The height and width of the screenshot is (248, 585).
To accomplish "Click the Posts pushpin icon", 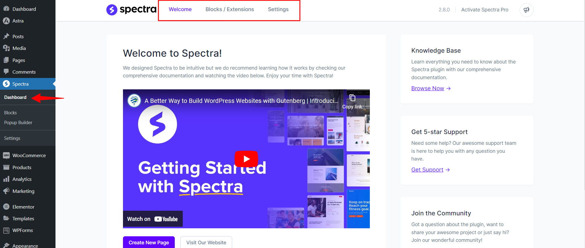I will pyautogui.click(x=6, y=36).
